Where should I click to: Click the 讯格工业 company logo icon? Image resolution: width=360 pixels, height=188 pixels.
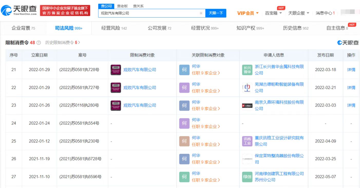coord(247,141)
